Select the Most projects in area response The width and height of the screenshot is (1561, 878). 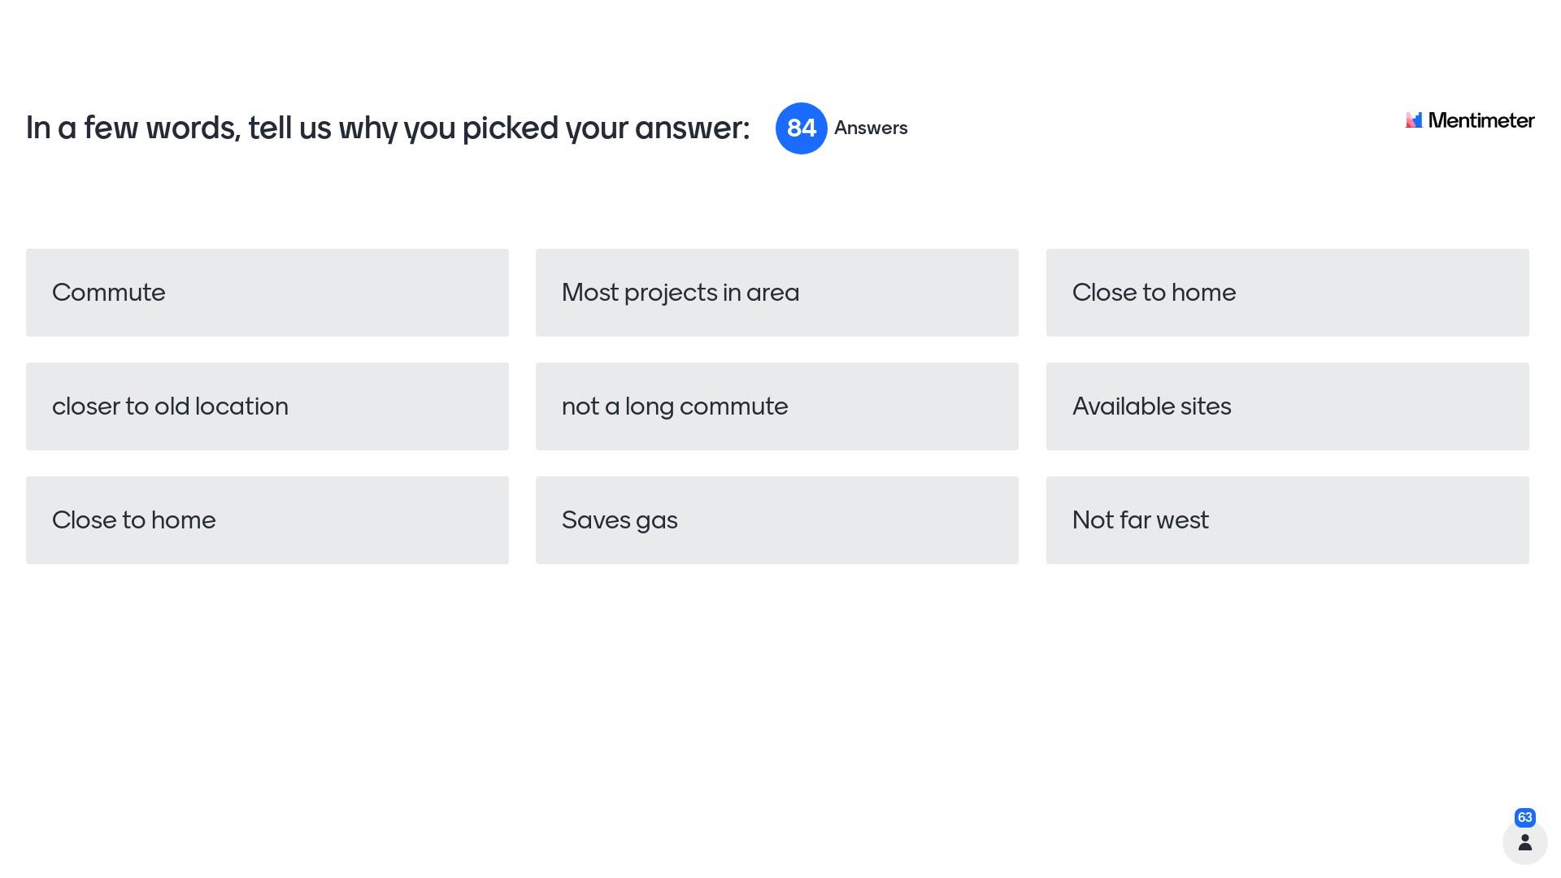coord(776,293)
